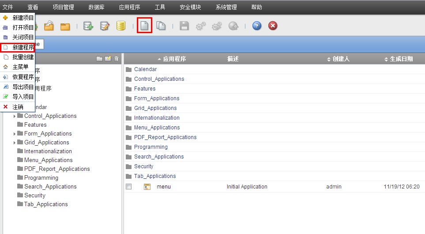This screenshot has height=234, width=425.
Task: Open the 应用程序 menu
Action: (x=130, y=7)
